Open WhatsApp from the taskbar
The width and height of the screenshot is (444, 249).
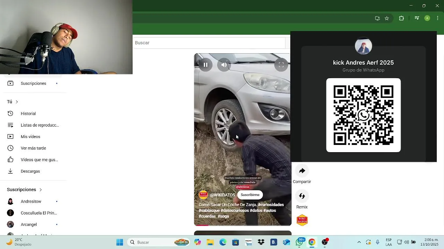[299, 242]
